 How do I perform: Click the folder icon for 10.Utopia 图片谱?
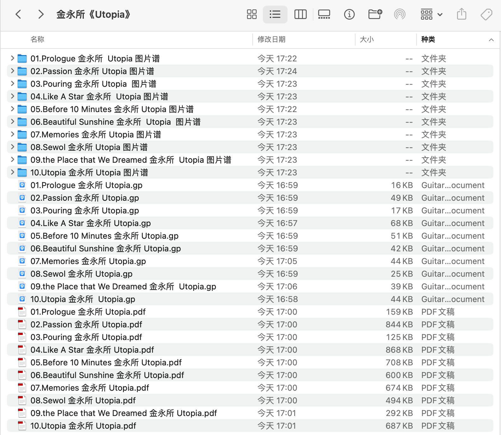(22, 173)
